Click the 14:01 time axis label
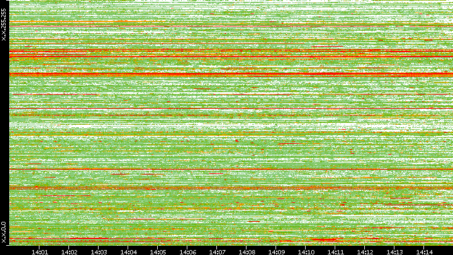This screenshot has width=453, height=255. [40, 251]
